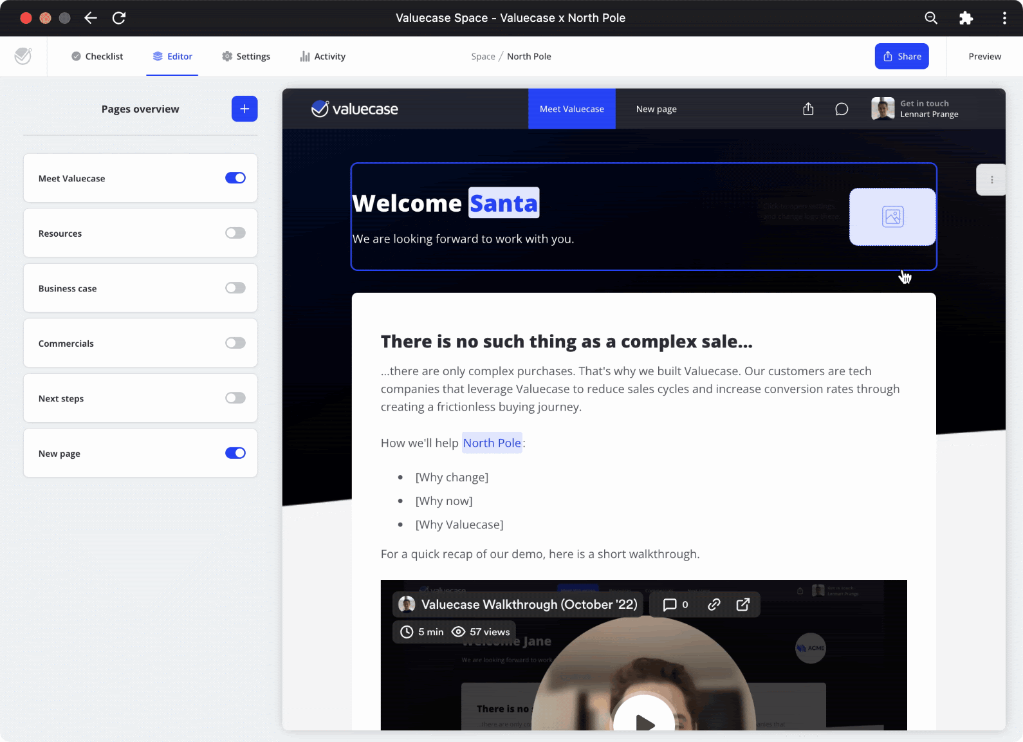Screen dimensions: 1023x742
Task: Select the Meet Valuecase space tab
Action: click(572, 109)
